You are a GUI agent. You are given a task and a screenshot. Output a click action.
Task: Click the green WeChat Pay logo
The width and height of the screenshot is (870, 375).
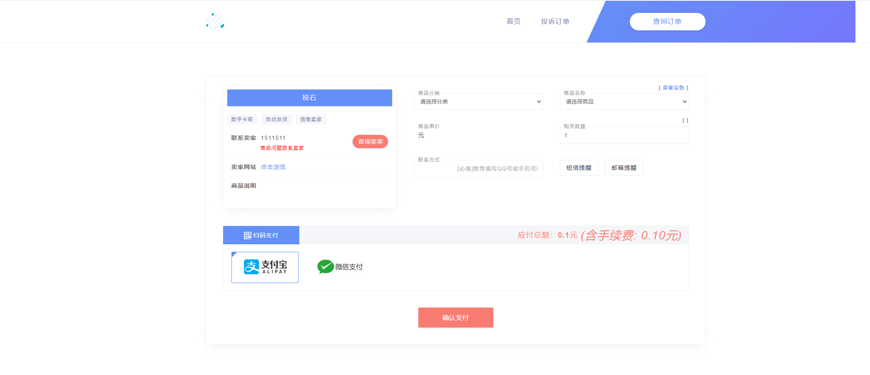[x=325, y=267]
